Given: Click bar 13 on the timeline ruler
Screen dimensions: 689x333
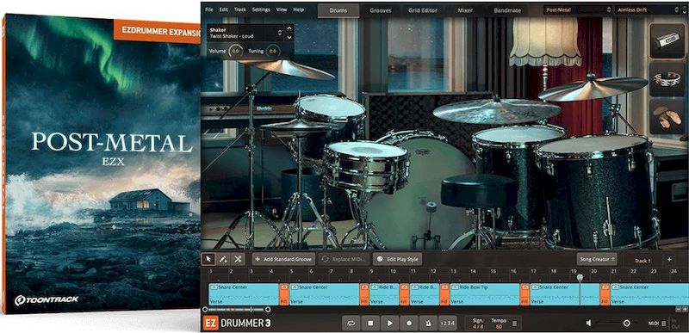Looking at the screenshot, I should pos(454,272).
